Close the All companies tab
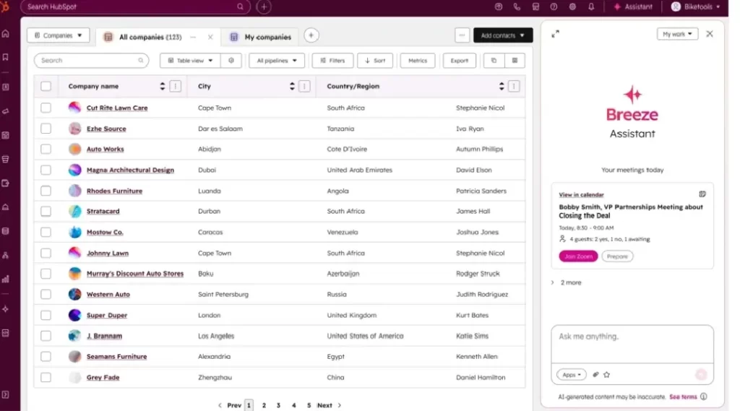The width and height of the screenshot is (740, 411). (210, 37)
